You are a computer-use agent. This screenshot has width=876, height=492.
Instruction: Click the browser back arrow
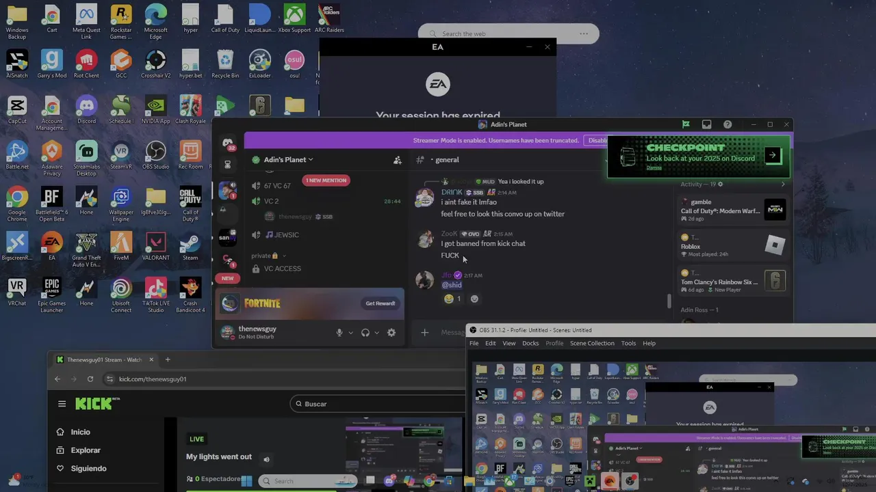57,379
